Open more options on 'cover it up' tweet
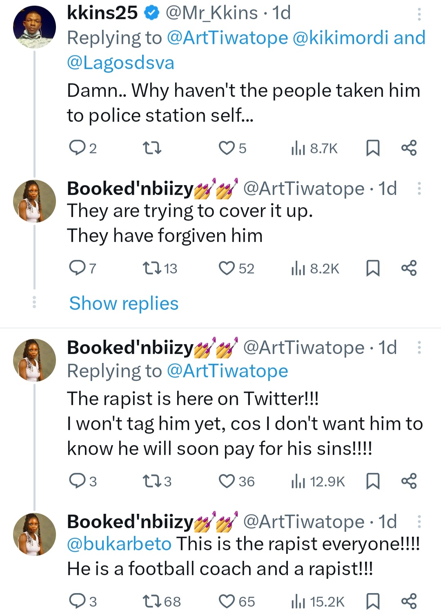Viewport: 441px width, 614px height. pyautogui.click(x=419, y=189)
